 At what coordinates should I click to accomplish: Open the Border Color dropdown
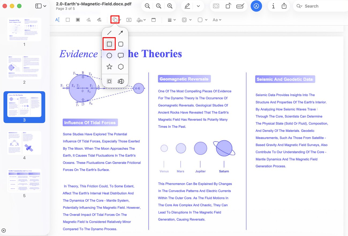pyautogui.click(x=187, y=20)
